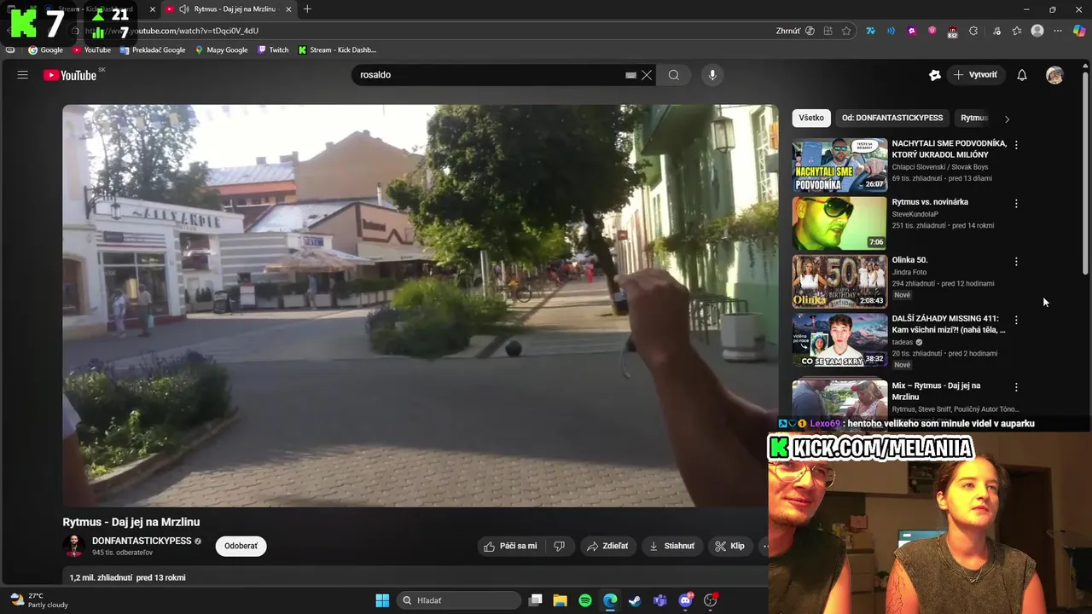This screenshot has height=614, width=1092.
Task: Open split screen icon in address bar
Action: 828,31
